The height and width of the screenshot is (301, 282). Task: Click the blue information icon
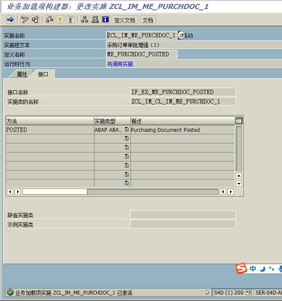pos(105,20)
